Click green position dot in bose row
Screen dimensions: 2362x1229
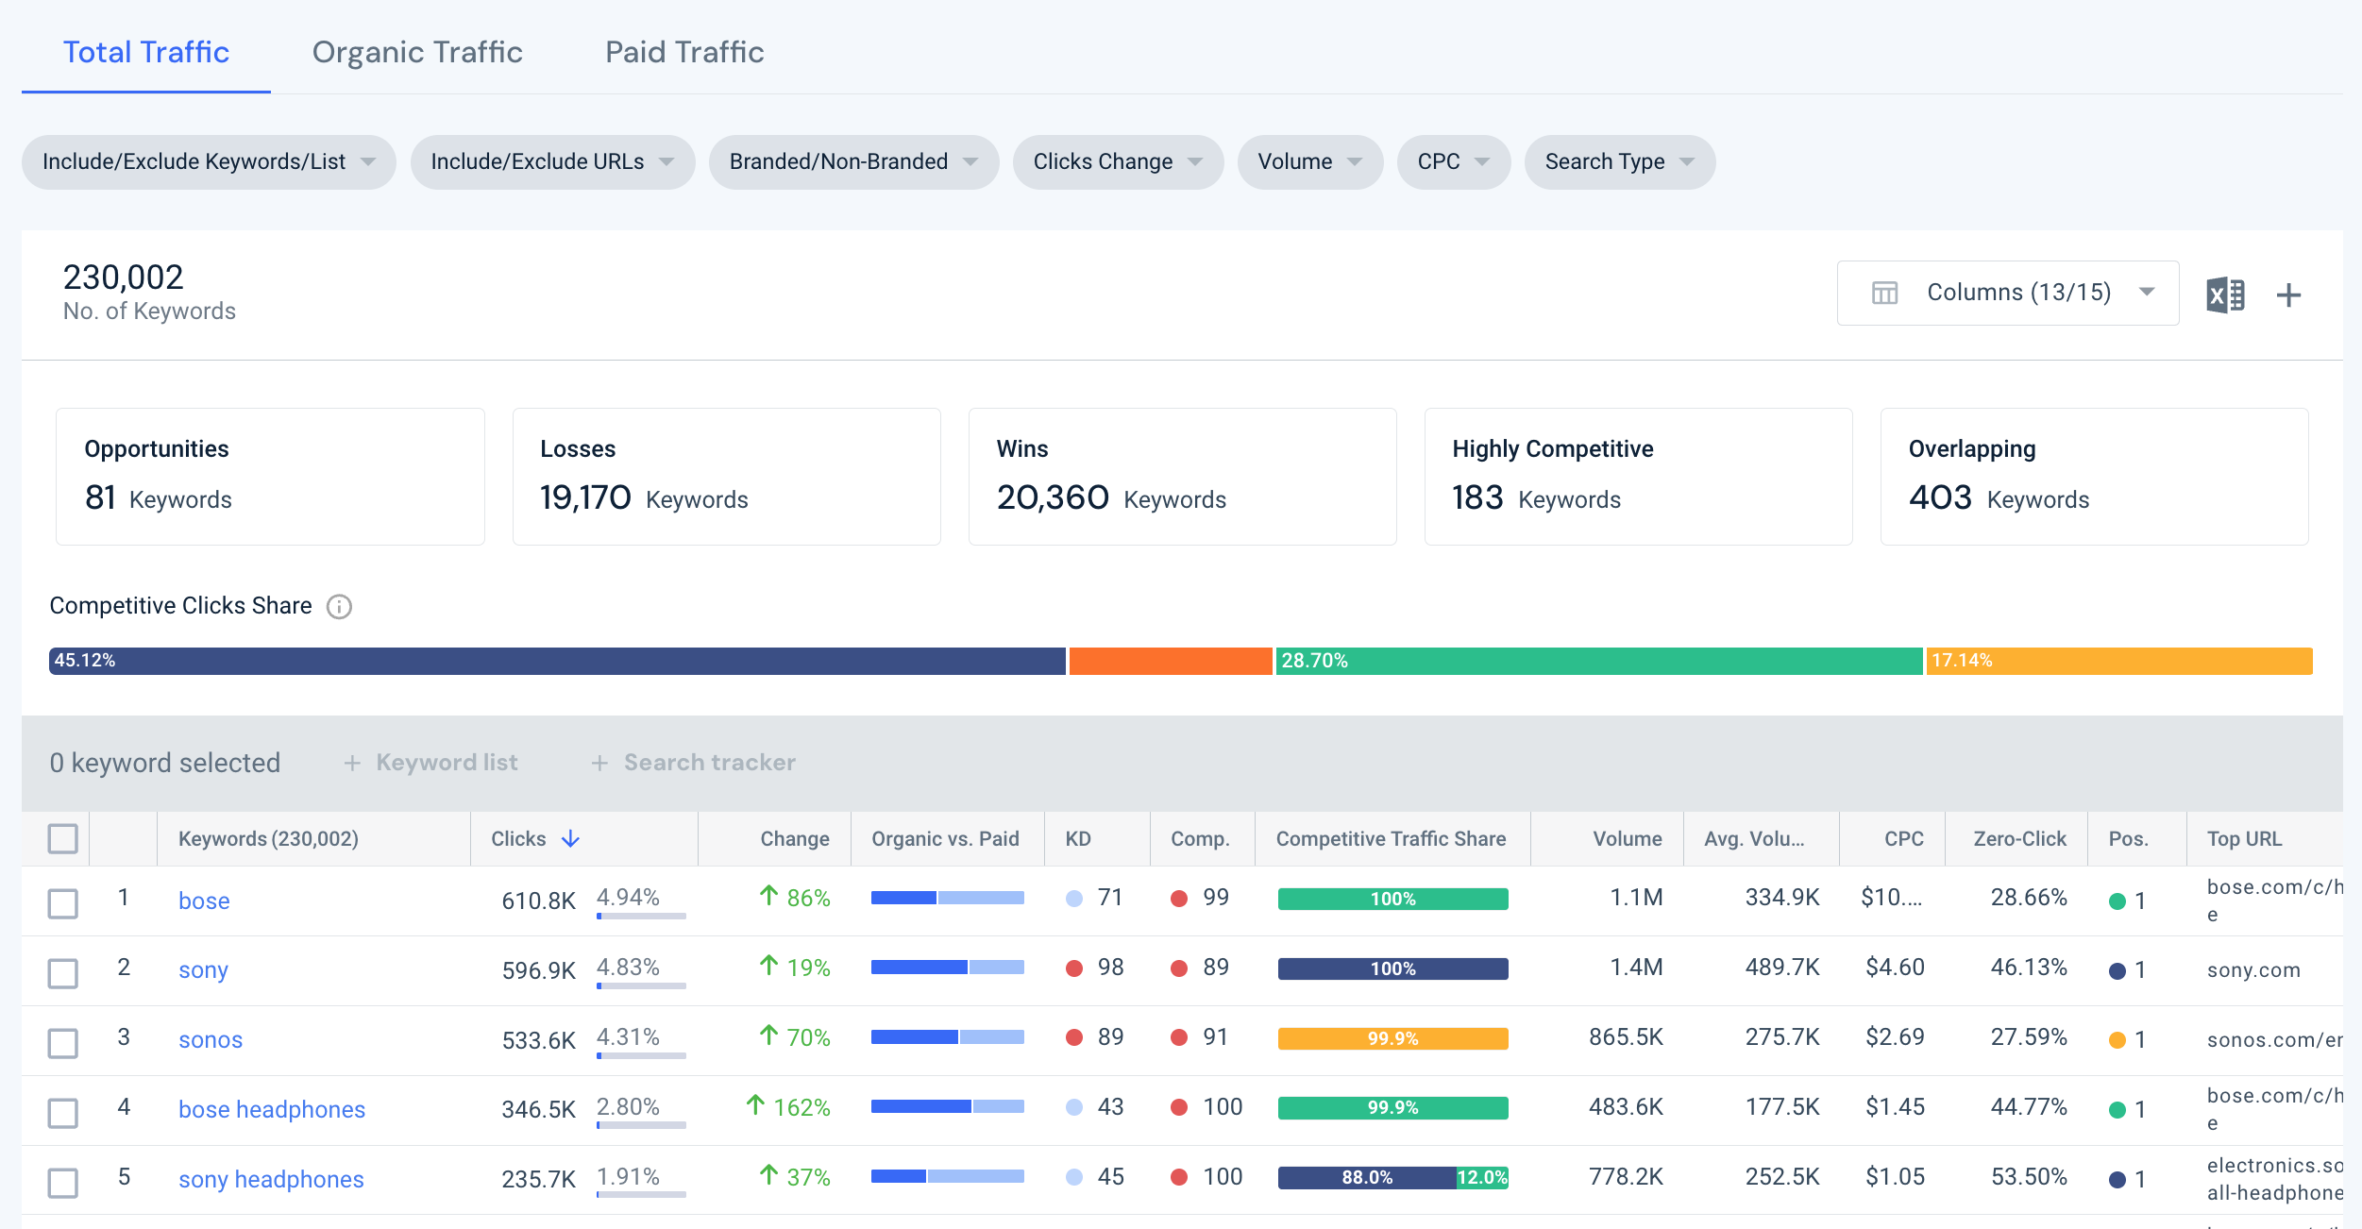[2117, 901]
